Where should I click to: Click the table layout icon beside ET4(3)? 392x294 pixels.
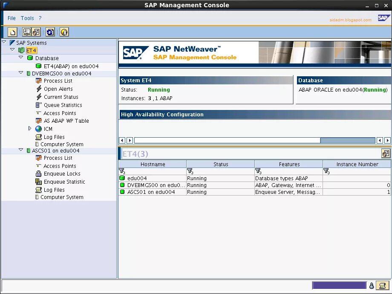[386, 153]
